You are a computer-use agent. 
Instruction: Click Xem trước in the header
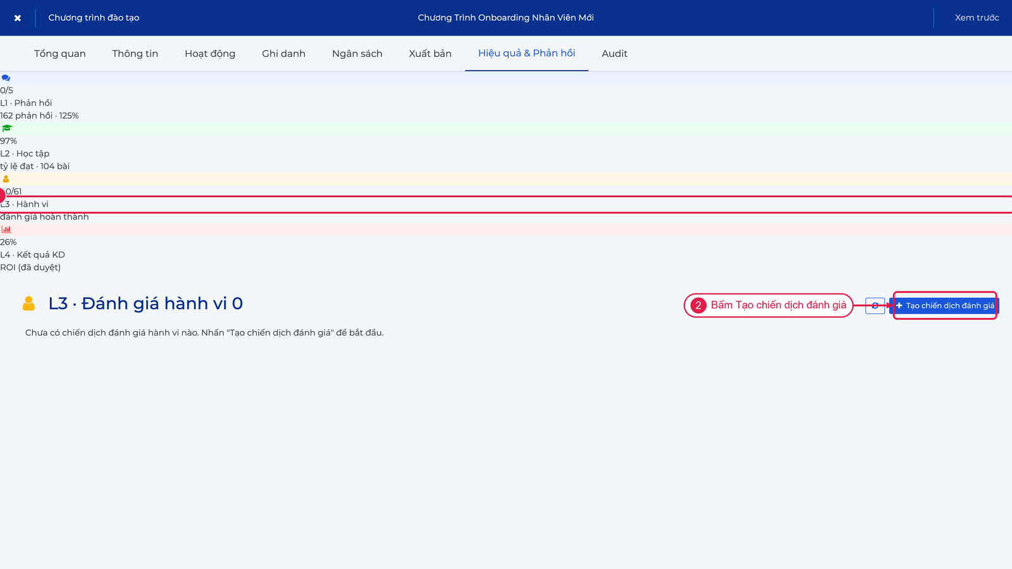point(977,18)
